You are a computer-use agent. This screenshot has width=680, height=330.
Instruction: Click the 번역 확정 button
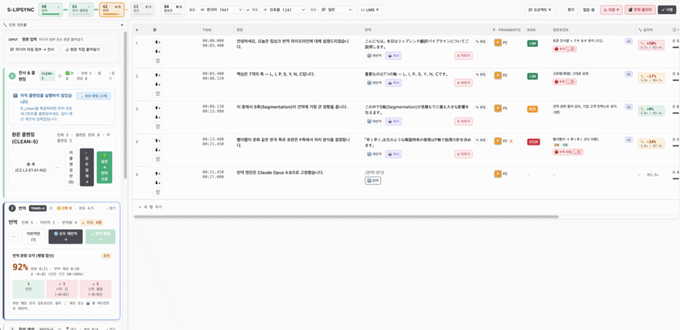(x=100, y=237)
